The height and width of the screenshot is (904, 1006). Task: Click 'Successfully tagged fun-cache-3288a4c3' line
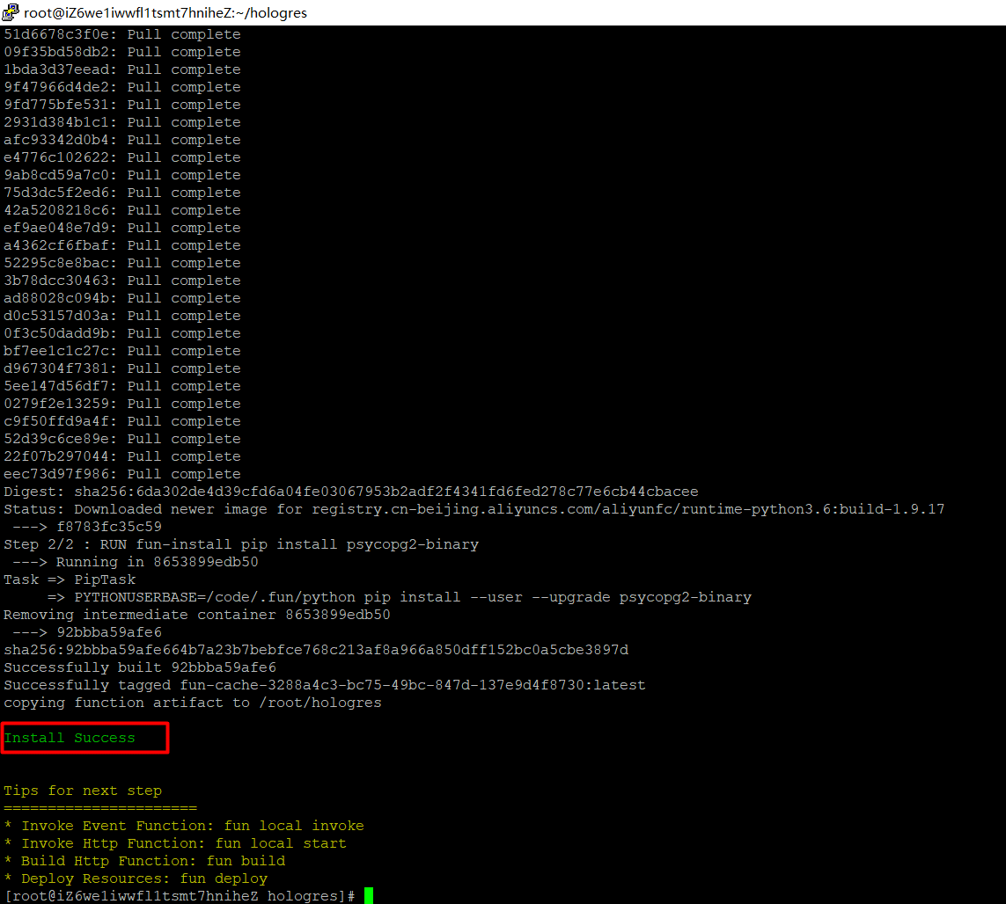325,685
